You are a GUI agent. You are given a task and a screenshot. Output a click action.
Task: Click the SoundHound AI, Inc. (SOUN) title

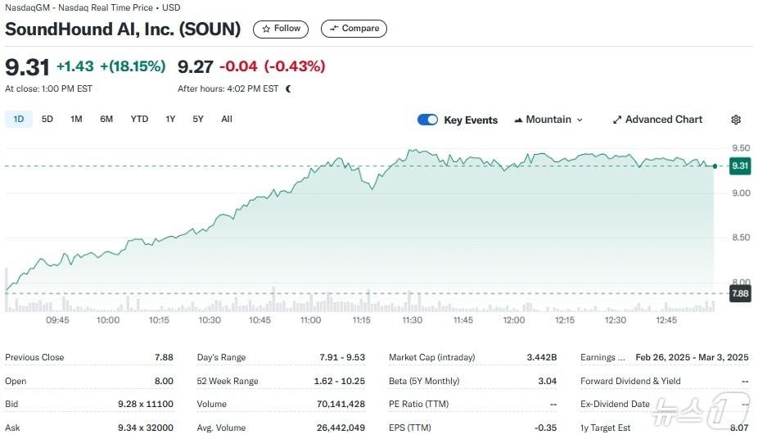coord(123,29)
